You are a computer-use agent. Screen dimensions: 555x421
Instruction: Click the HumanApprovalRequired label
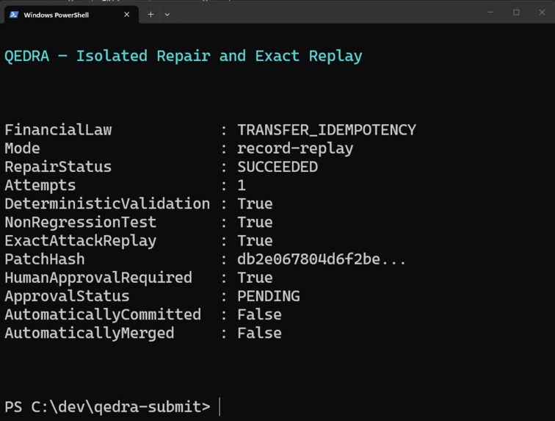98,278
